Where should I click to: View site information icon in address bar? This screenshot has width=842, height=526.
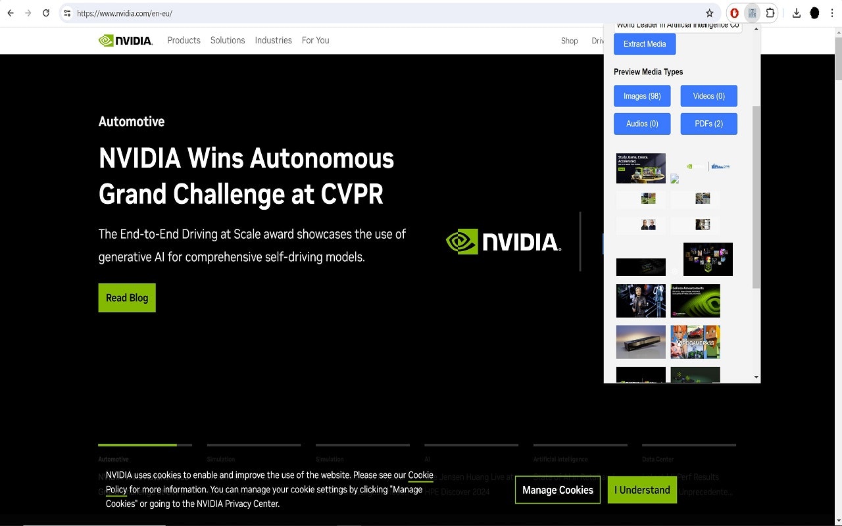click(x=67, y=13)
